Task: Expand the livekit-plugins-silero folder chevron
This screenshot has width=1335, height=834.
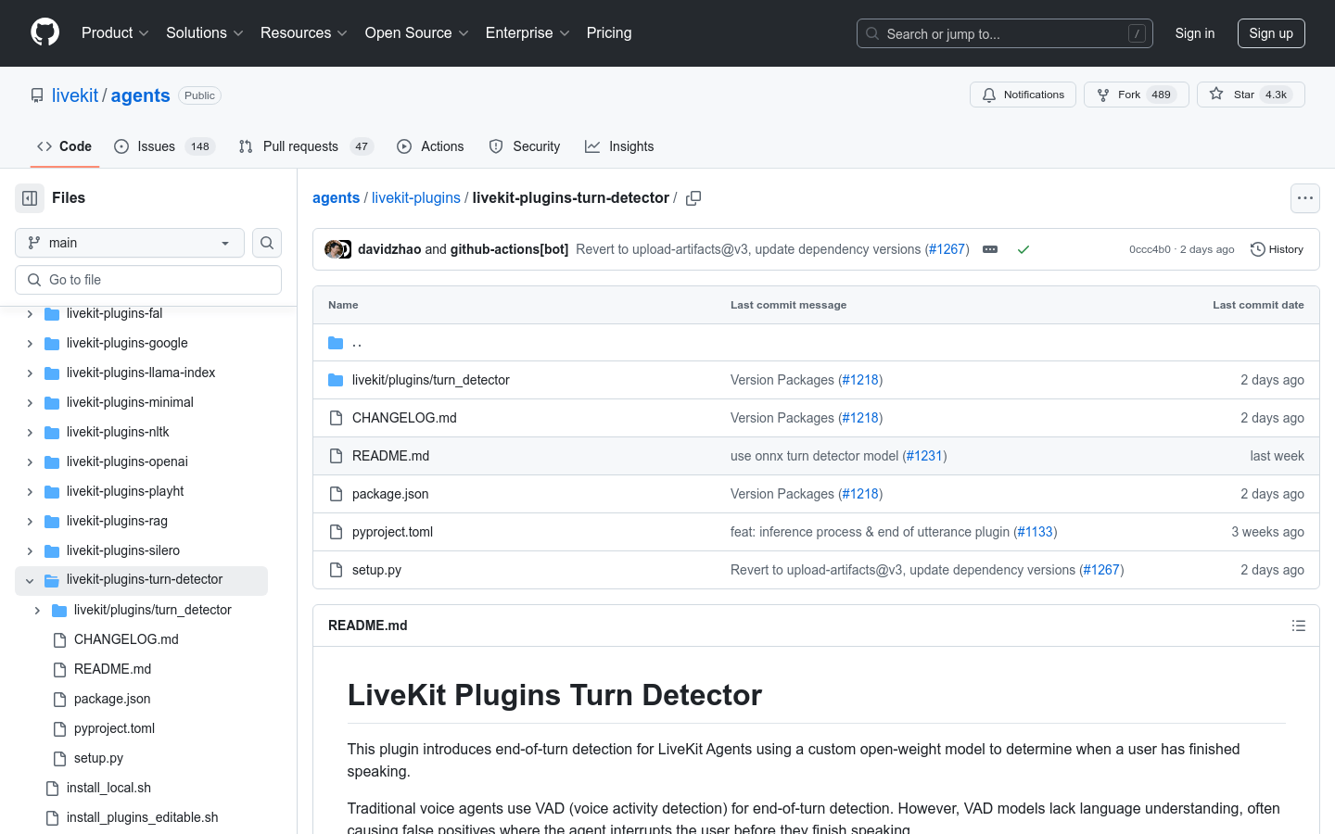Action: coord(30,551)
